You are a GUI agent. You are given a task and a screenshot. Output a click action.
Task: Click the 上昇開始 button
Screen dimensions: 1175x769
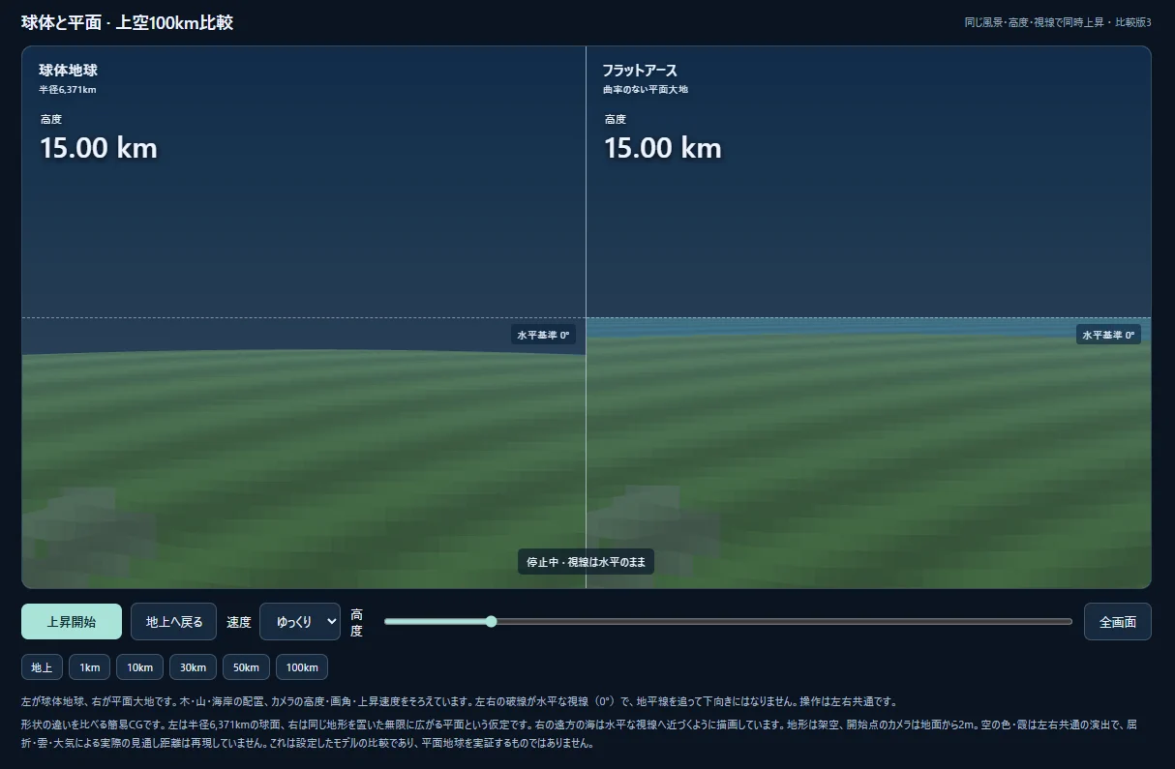point(72,622)
